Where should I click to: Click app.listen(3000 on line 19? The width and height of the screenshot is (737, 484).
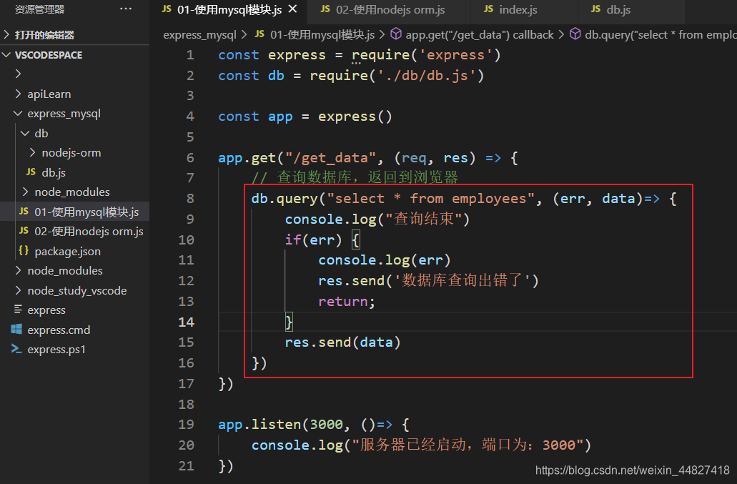[x=281, y=425]
